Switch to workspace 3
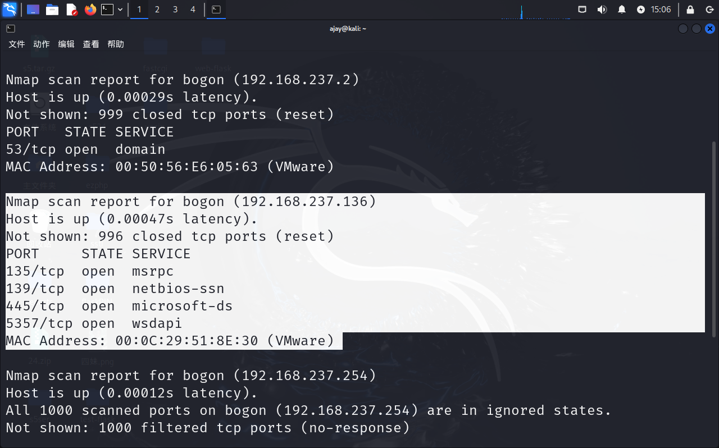This screenshot has height=448, width=719. pyautogui.click(x=175, y=10)
